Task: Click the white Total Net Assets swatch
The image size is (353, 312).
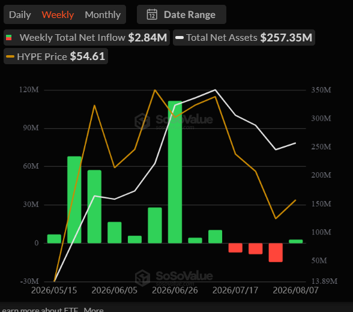Action: tap(180, 38)
